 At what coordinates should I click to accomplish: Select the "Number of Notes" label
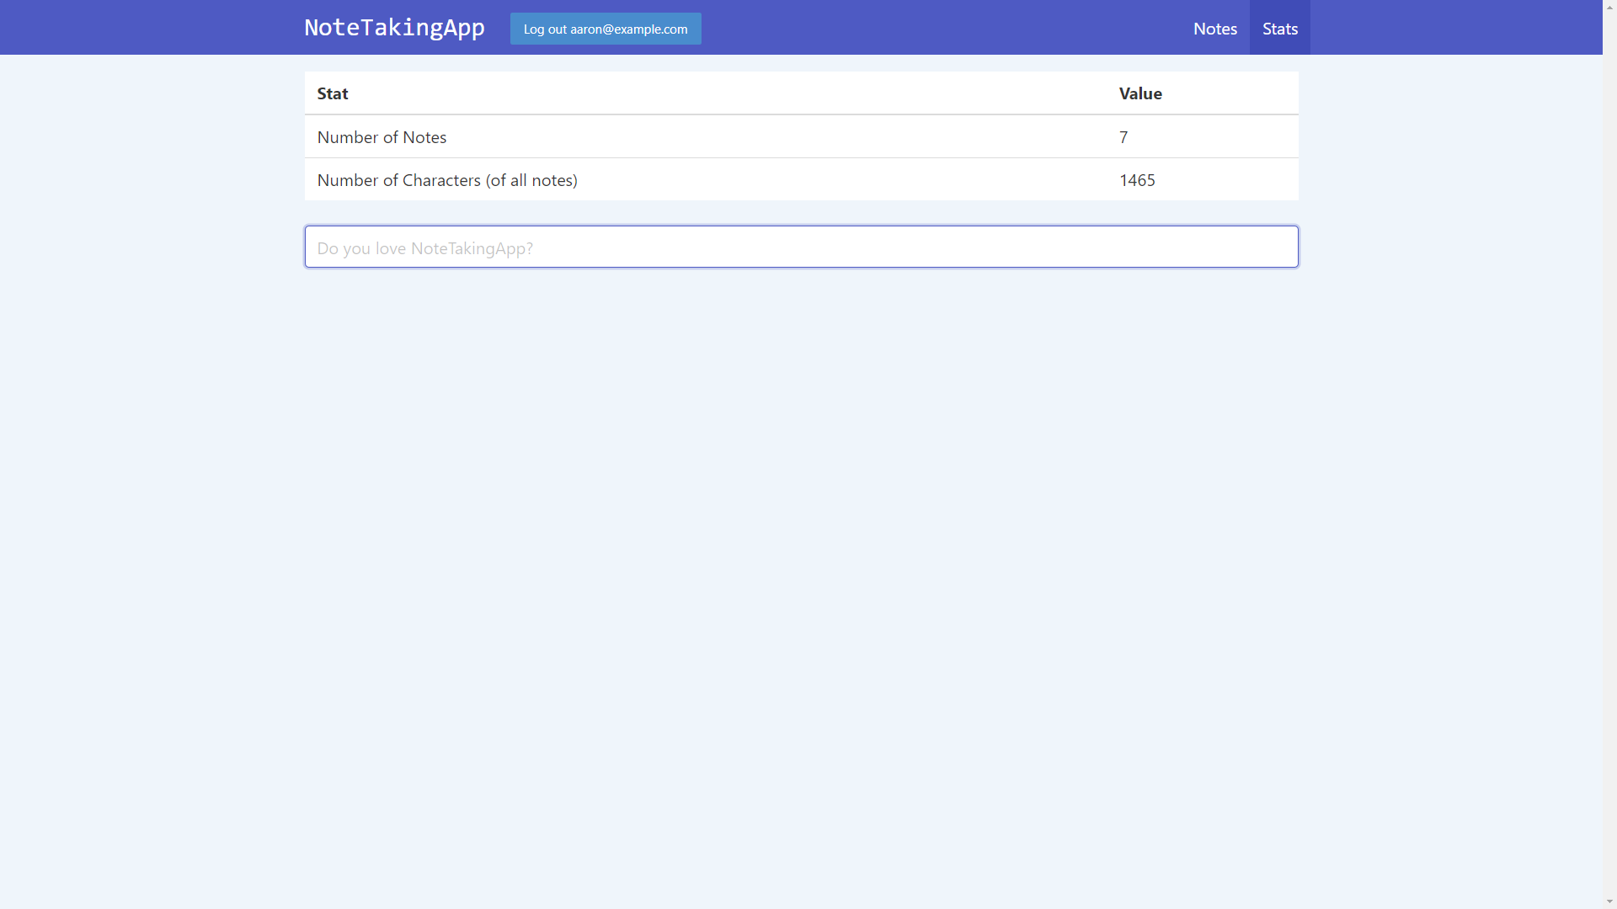382,137
